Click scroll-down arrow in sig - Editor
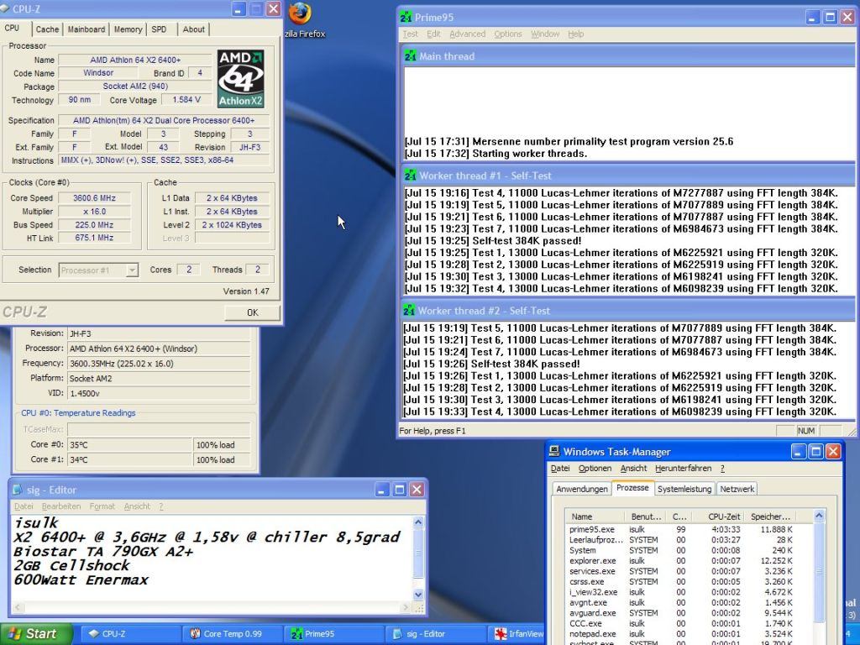The image size is (860, 645). coord(418,594)
